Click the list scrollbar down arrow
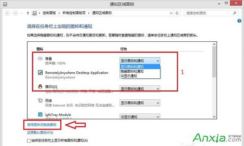The width and height of the screenshot is (244, 146). (x=214, y=116)
